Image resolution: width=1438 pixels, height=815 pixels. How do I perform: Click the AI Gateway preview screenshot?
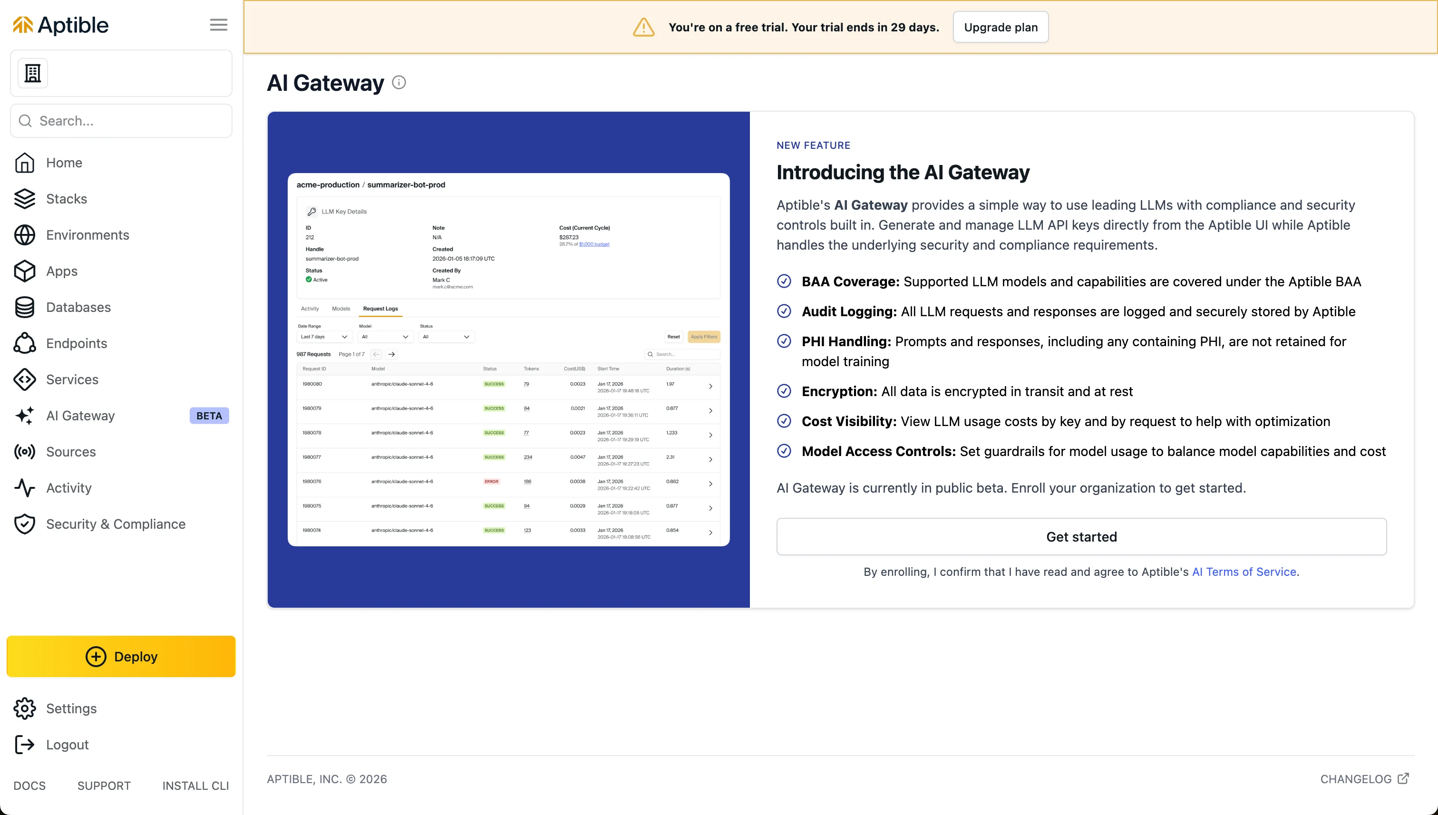pyautogui.click(x=508, y=359)
